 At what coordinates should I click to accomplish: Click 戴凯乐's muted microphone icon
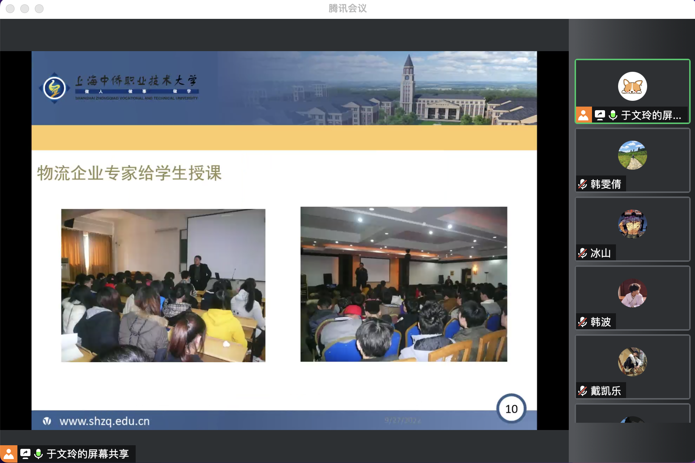coord(583,391)
